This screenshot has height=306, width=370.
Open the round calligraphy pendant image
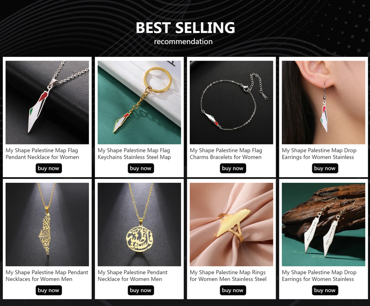[x=139, y=225]
